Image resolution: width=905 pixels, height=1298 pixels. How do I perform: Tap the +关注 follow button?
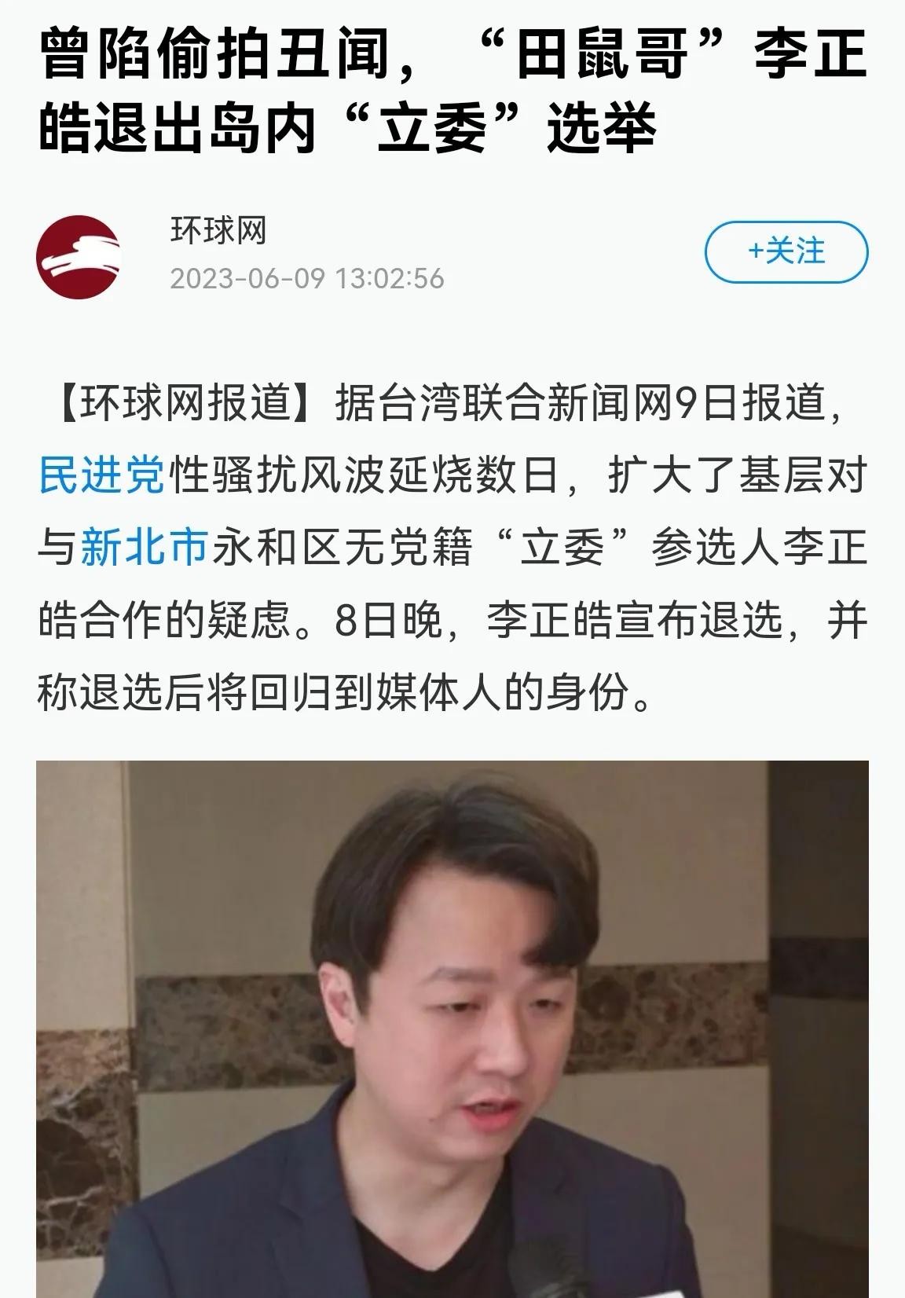pos(786,251)
